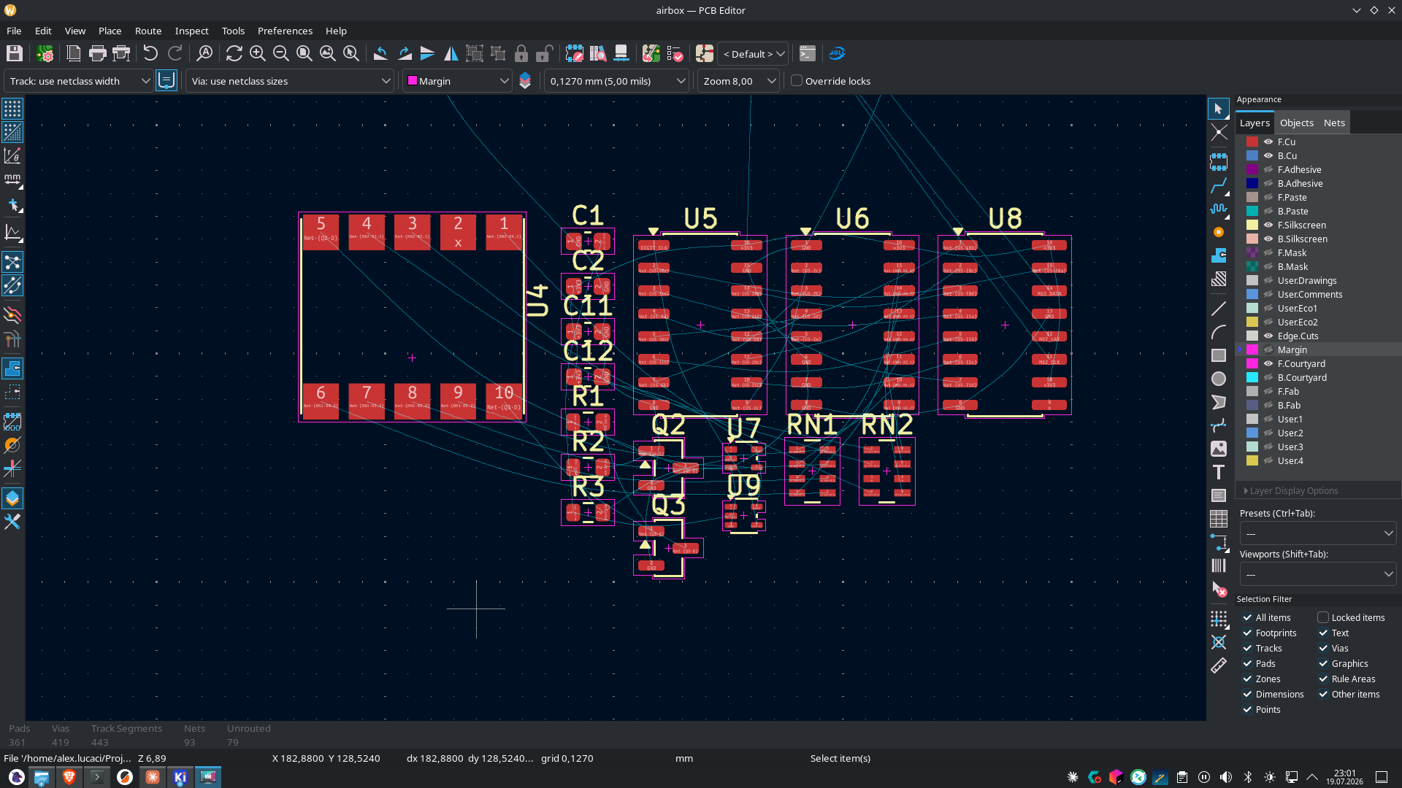
Task: Click the Mirror horizontally icon
Action: 451,53
